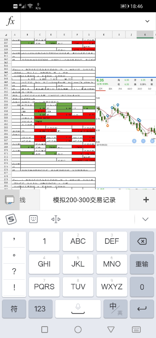Tap the return enter key
156x338 pixels.
[142, 309]
